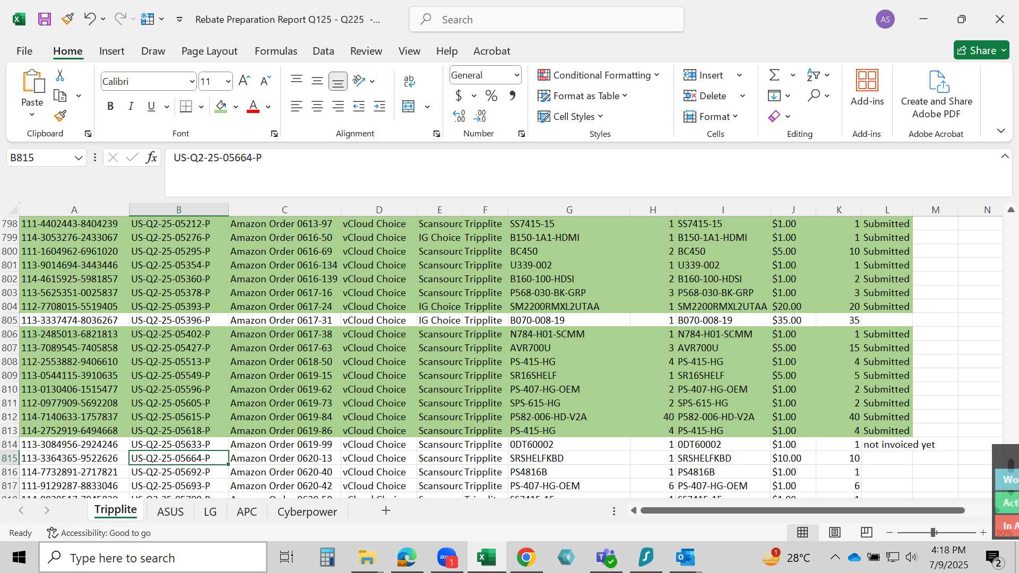Toggle Bottom Align vertical alignment

point(338,81)
